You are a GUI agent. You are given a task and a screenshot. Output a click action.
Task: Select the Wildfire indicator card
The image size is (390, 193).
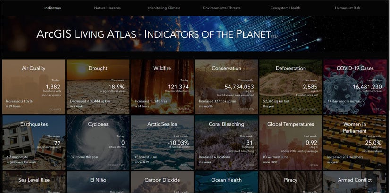click(162, 87)
